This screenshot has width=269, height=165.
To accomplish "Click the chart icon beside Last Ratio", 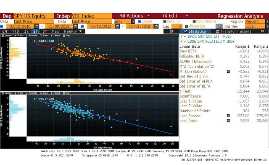I will [x=228, y=121].
